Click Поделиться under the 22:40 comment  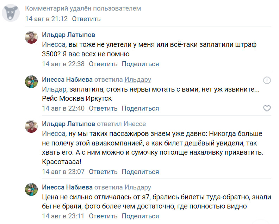pos(141,108)
